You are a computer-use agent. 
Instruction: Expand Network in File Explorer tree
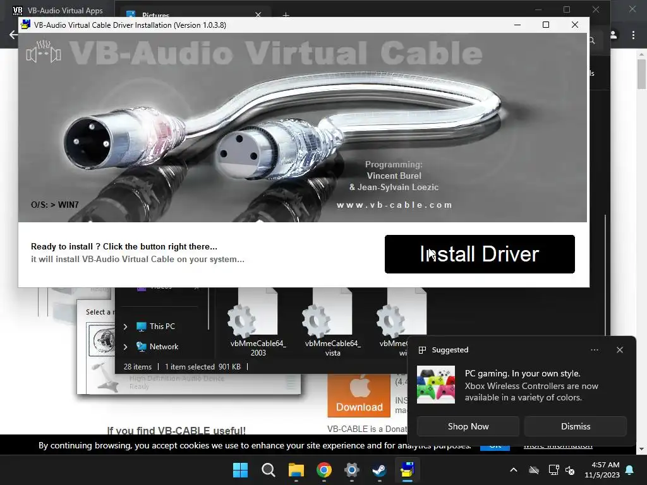pos(126,347)
